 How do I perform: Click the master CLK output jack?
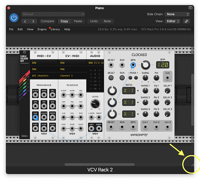click(168, 78)
